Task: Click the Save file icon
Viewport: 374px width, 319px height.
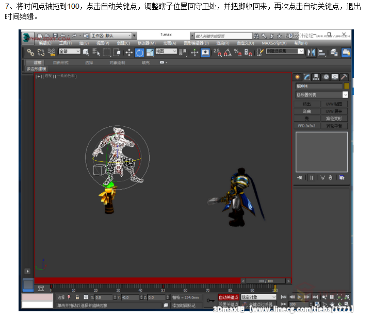Action: click(x=55, y=36)
